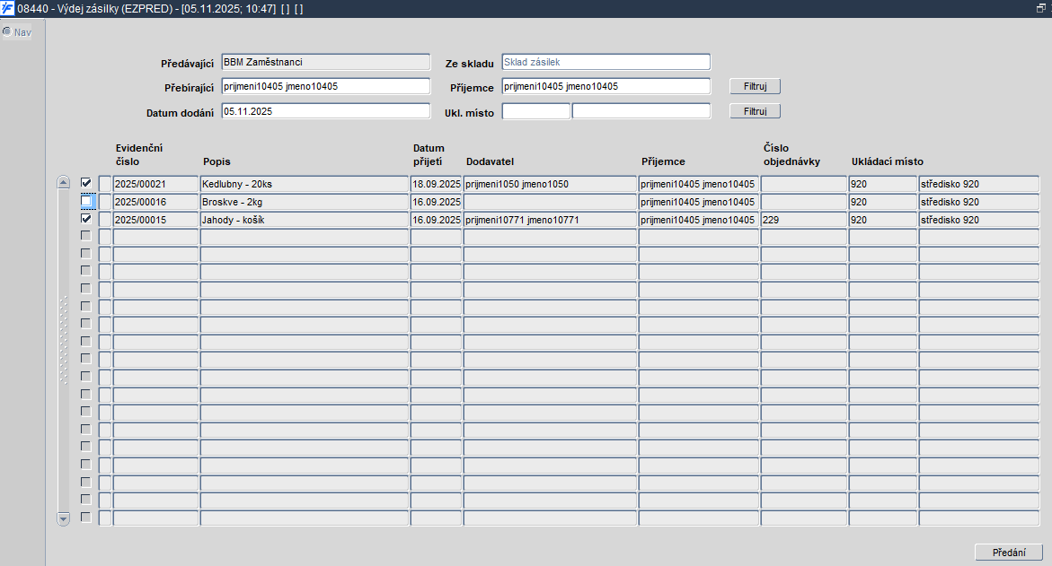The image size is (1052, 566).
Task: Click the empty Dodavatel cell in the Broskve row
Action: coord(550,202)
